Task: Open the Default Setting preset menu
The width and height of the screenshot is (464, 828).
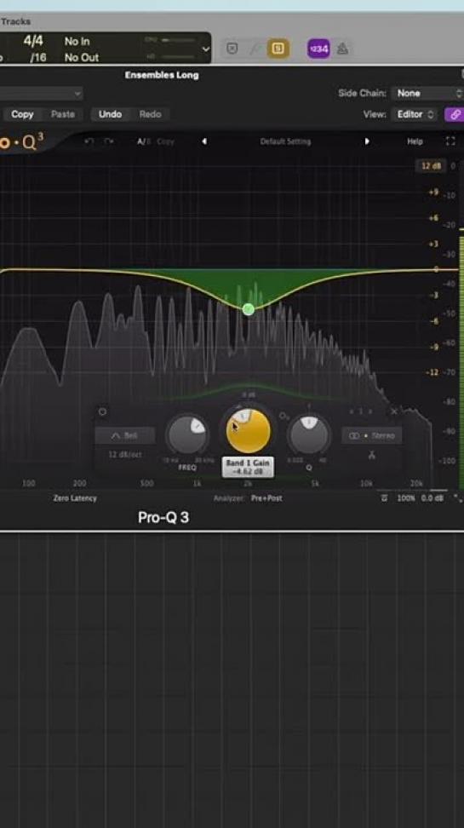Action: click(285, 141)
